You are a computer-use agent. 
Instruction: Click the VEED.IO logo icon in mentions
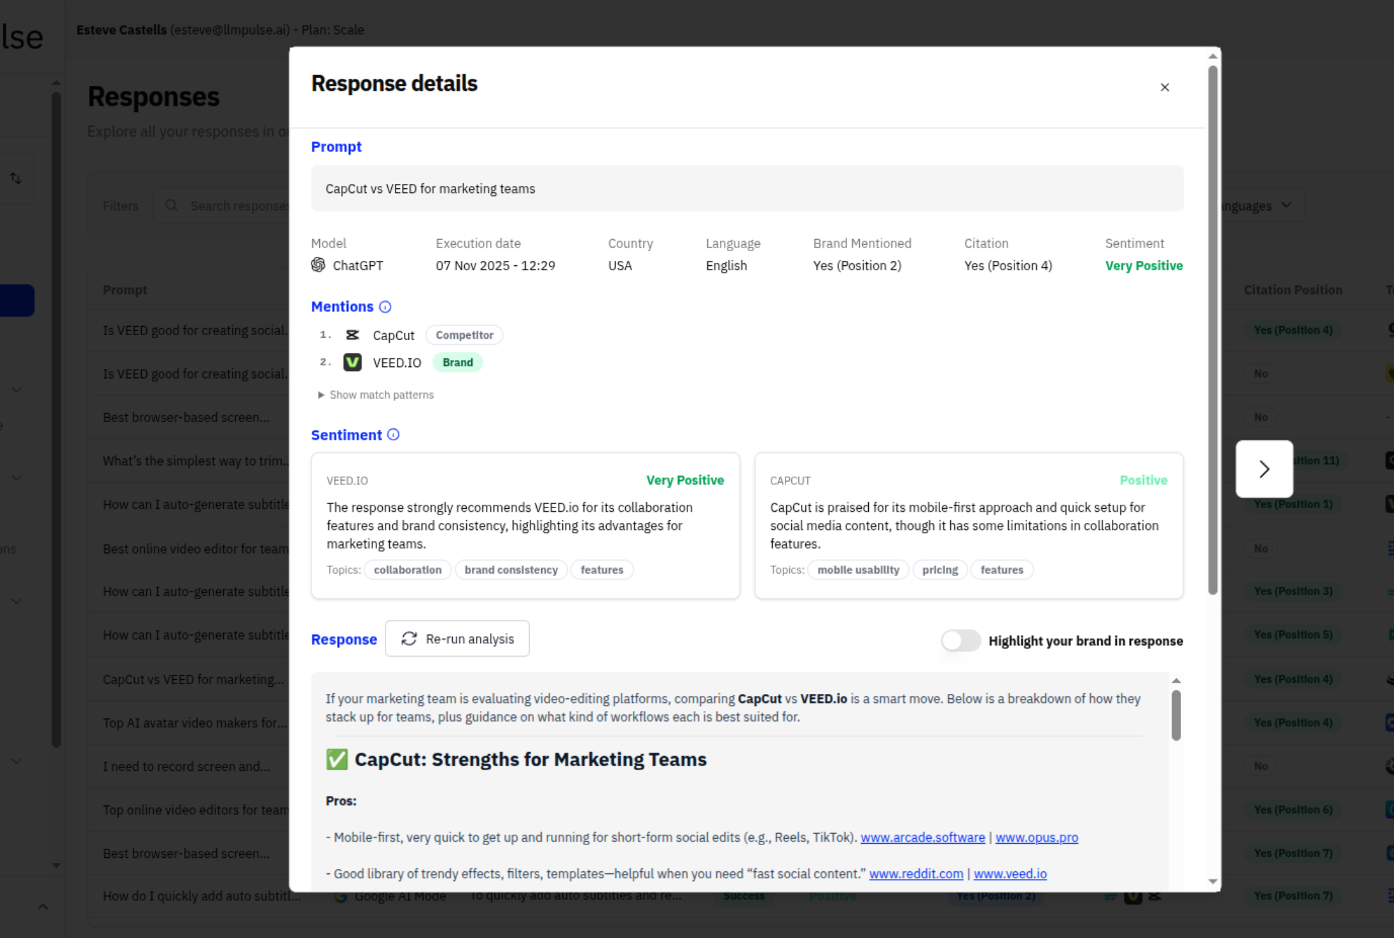coord(352,363)
